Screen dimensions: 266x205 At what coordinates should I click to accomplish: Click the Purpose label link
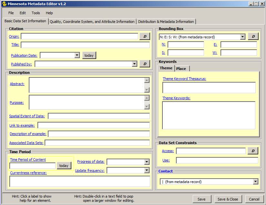click(17, 102)
